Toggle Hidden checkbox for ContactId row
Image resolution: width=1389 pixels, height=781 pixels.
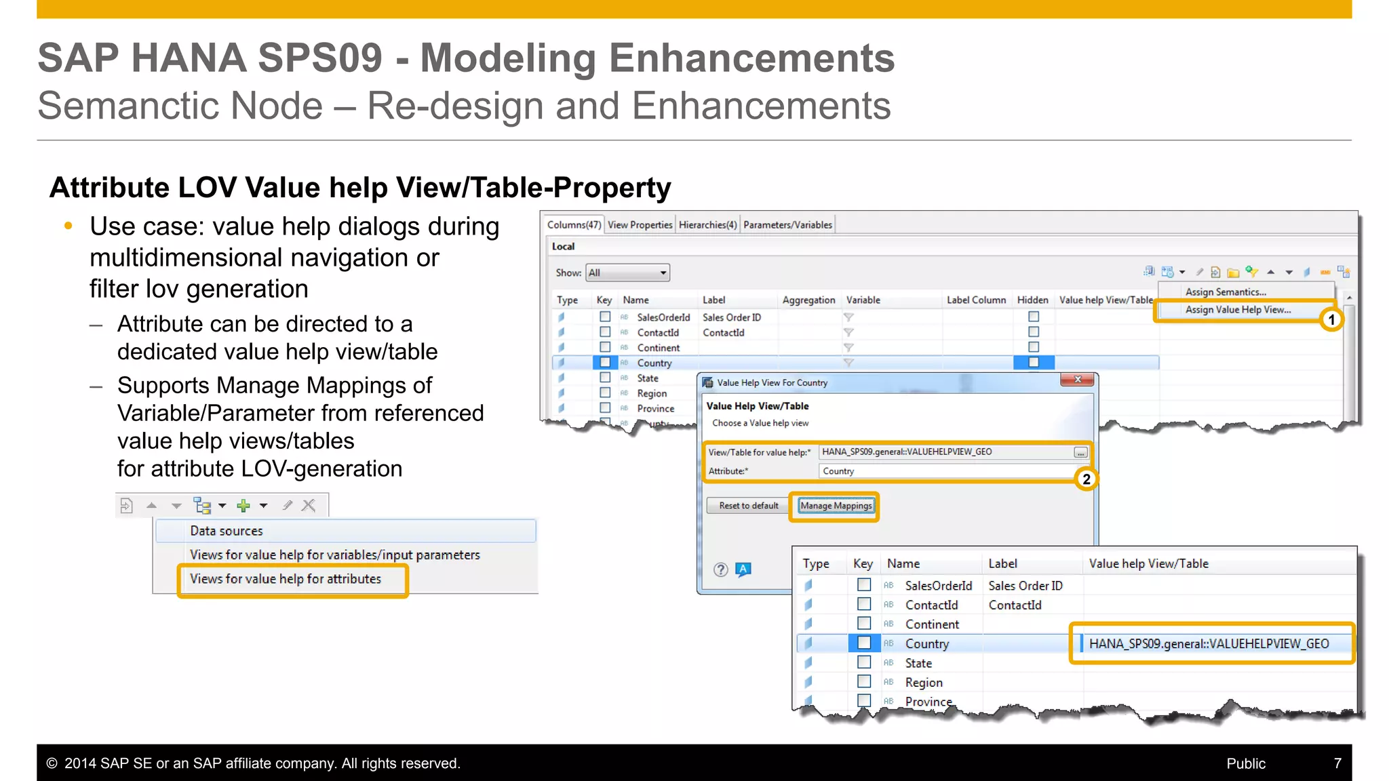[1034, 332]
